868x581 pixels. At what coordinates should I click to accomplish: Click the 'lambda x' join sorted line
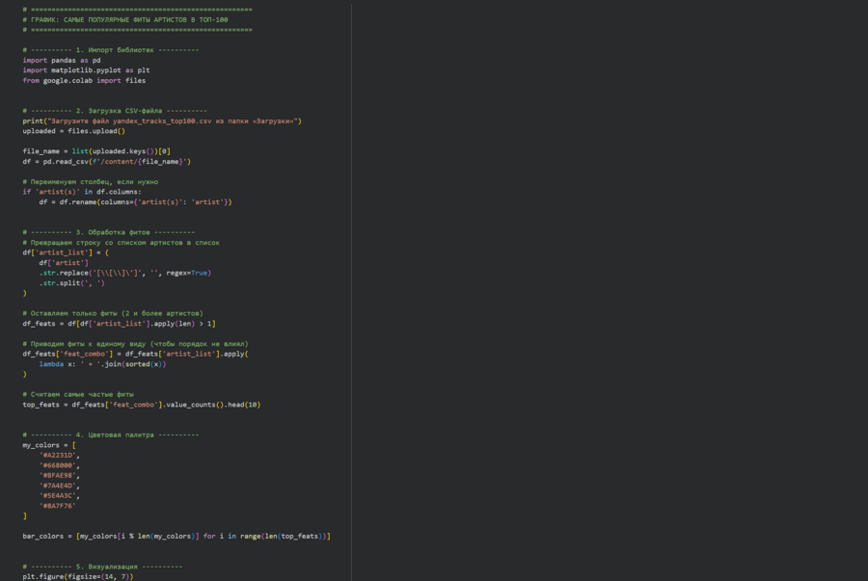tap(103, 364)
